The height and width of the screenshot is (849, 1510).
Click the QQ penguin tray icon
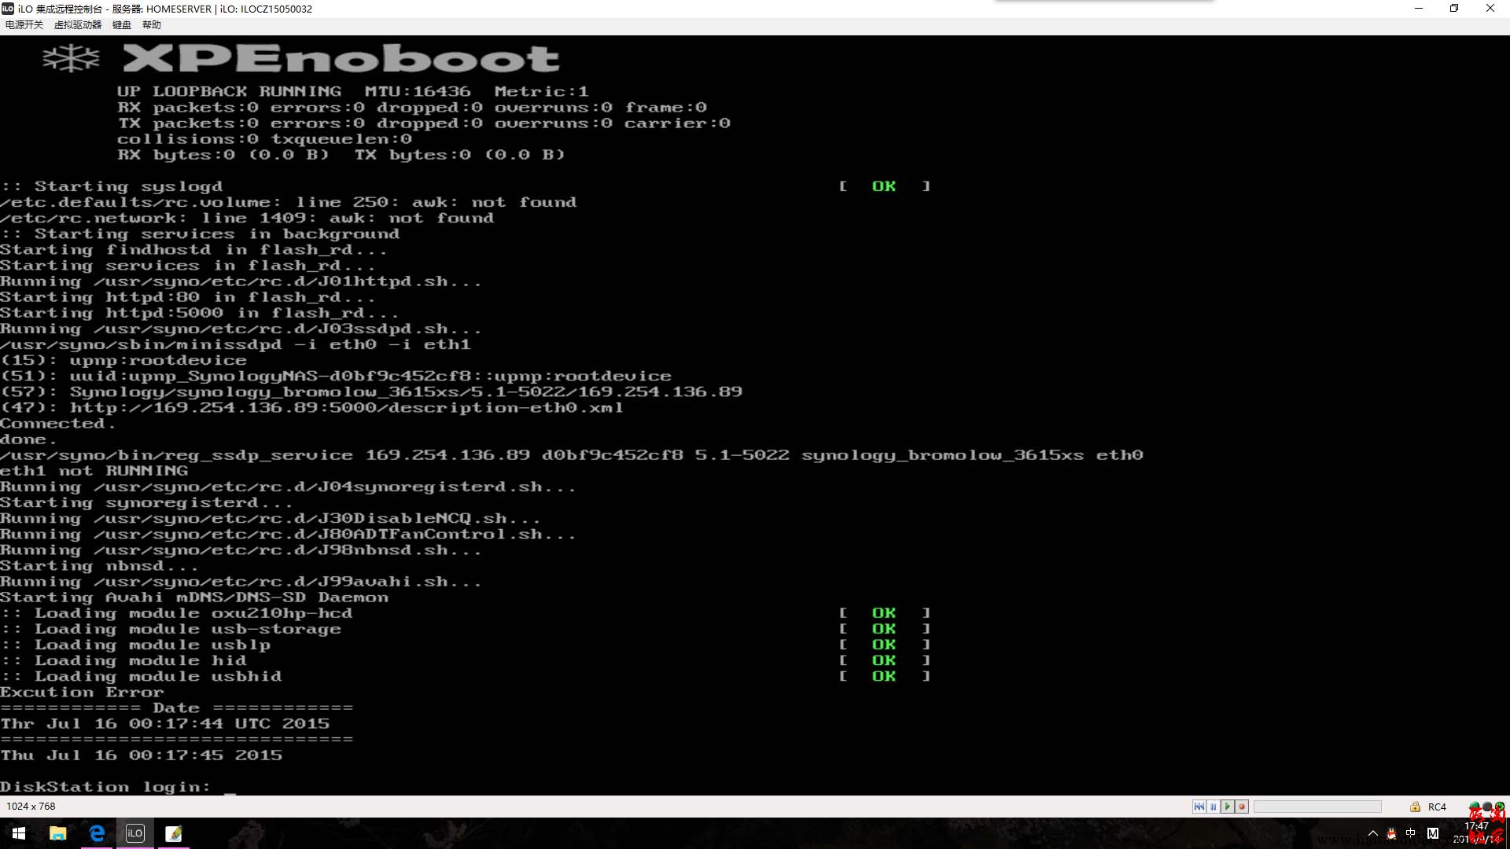pyautogui.click(x=1391, y=833)
